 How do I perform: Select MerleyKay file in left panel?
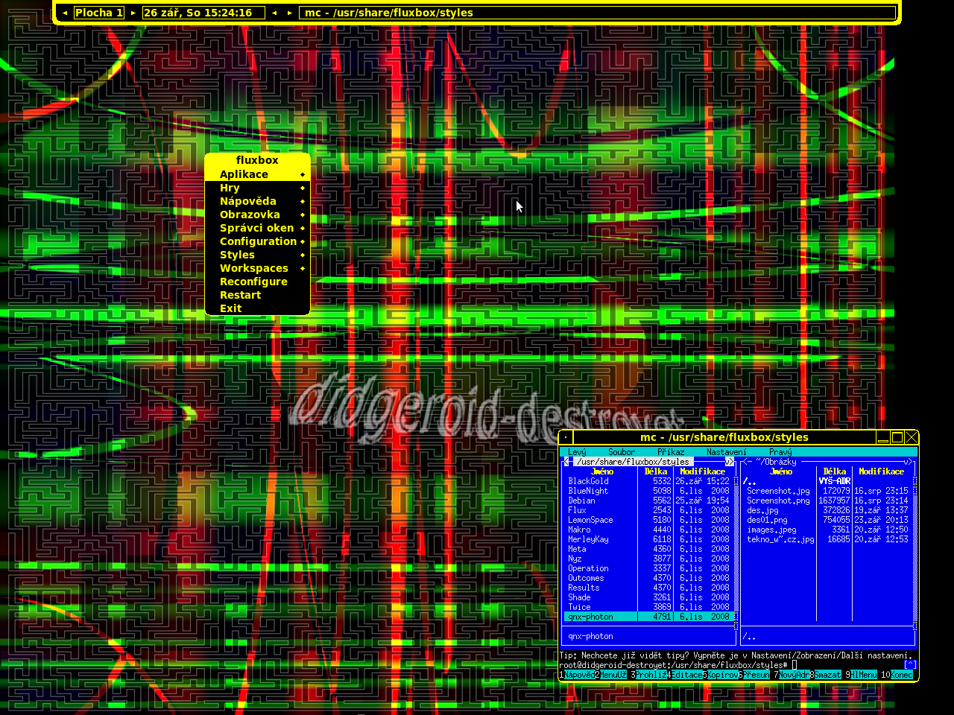pos(648,539)
